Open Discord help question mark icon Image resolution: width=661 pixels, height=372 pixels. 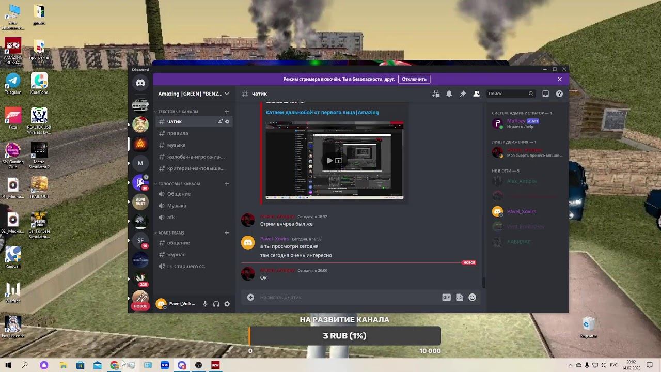point(559,94)
